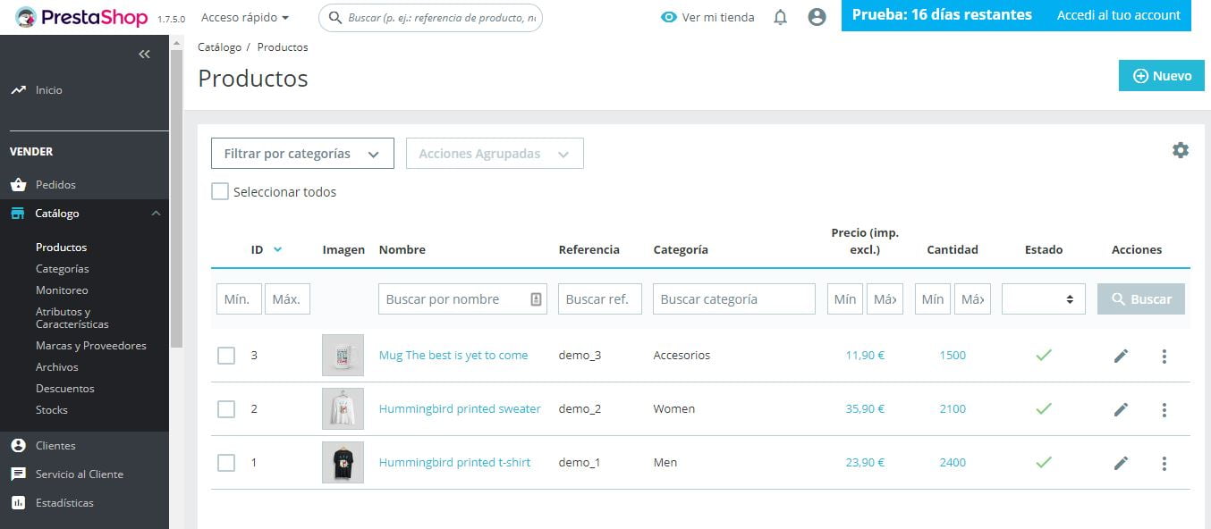Select Productos in the Catálogo submenu
Image resolution: width=1211 pixels, height=529 pixels.
click(61, 247)
